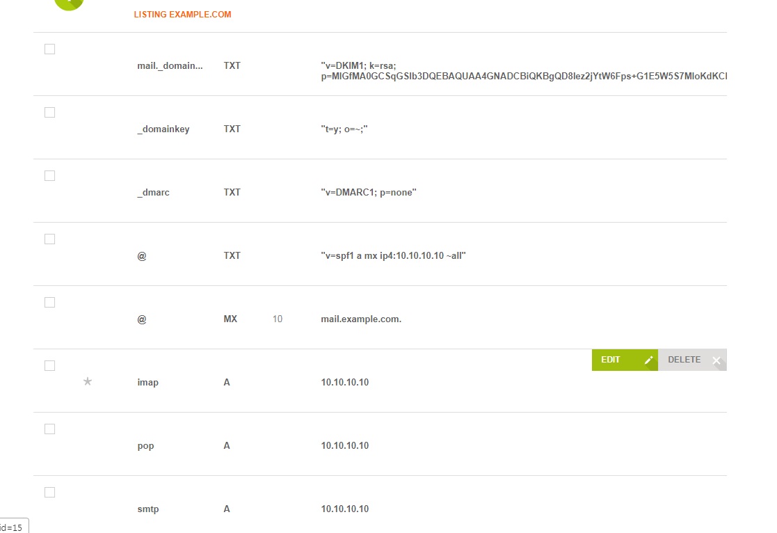The width and height of the screenshot is (777, 533).
Task: Tick the _domainkey TXT record checkbox
Action: pyautogui.click(x=49, y=113)
